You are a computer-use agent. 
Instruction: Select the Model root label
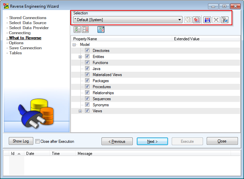point(85,45)
